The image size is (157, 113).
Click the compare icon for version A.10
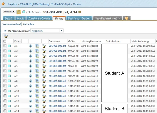coord(44,91)
